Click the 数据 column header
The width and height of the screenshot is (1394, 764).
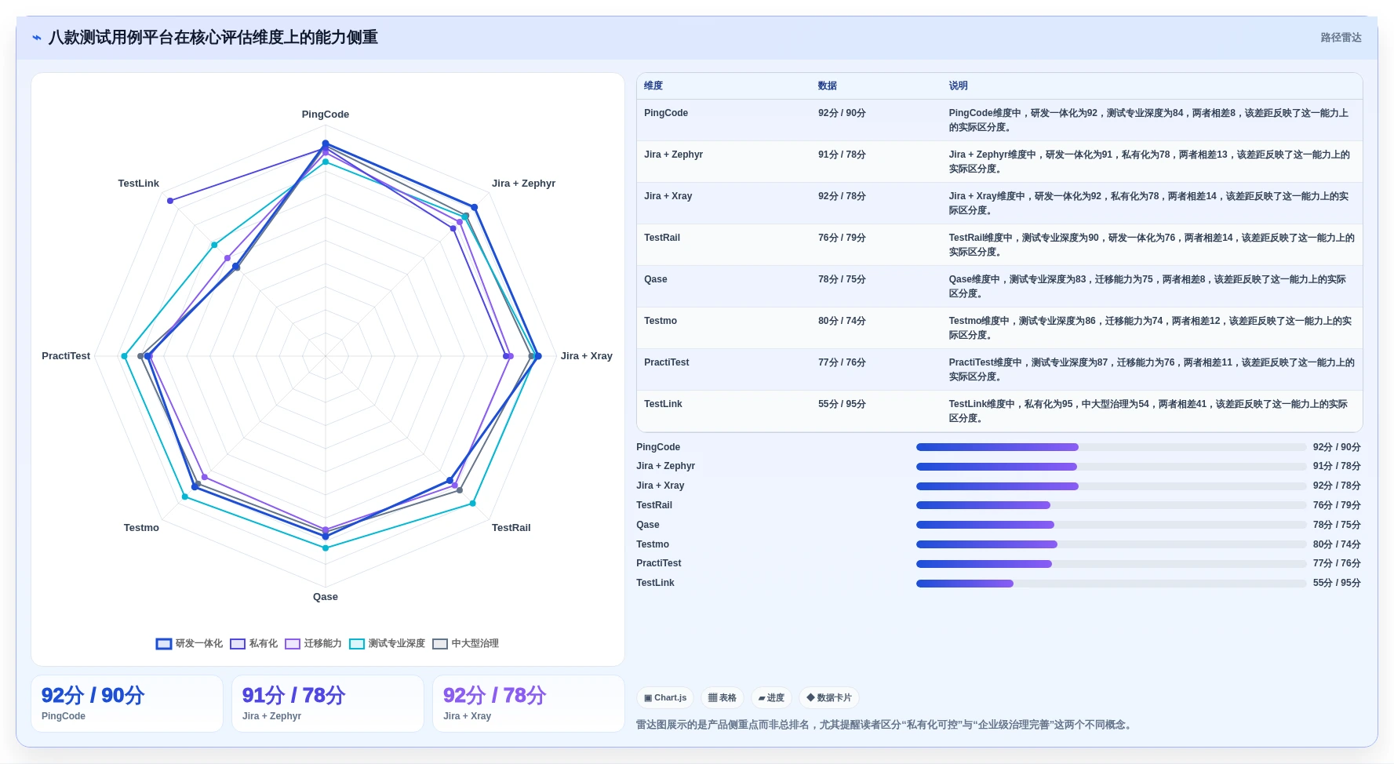tap(828, 85)
